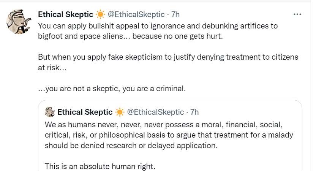The image size is (316, 171).
Task: Click the small avatar in the quoted tweet
Action: pos(50,112)
